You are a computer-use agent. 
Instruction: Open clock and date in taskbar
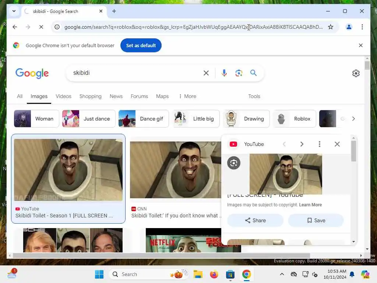335,274
